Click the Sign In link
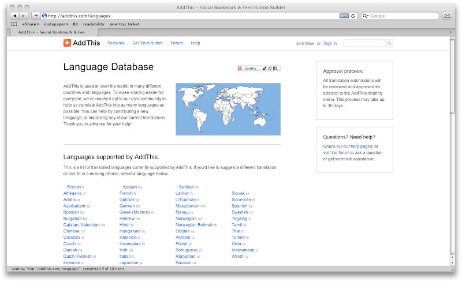Viewport: 462px width, 282px height. tap(330, 43)
